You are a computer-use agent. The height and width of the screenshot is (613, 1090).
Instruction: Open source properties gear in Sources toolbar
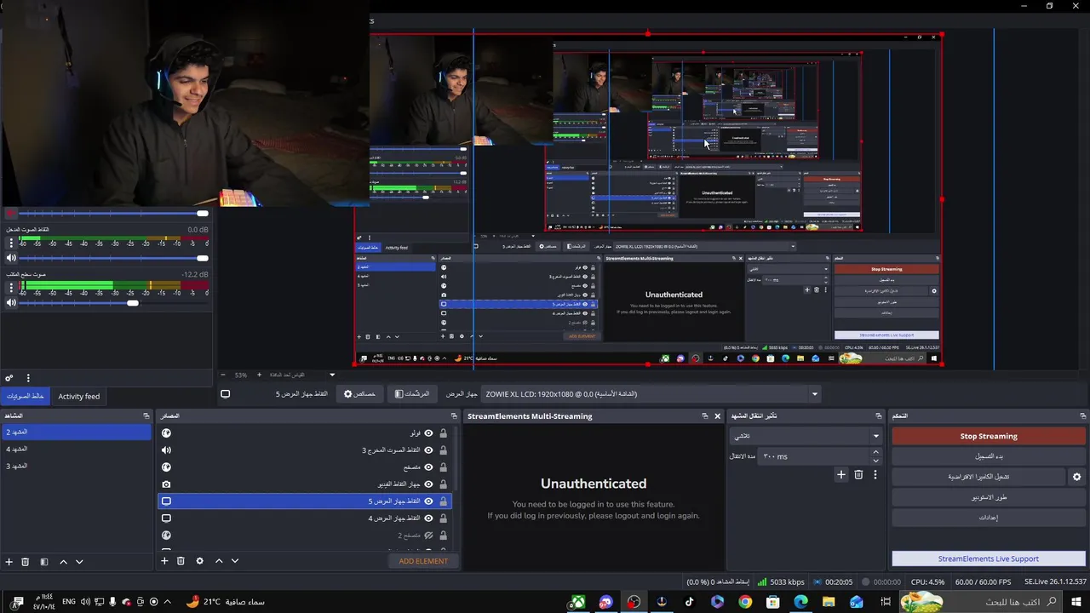coord(200,561)
